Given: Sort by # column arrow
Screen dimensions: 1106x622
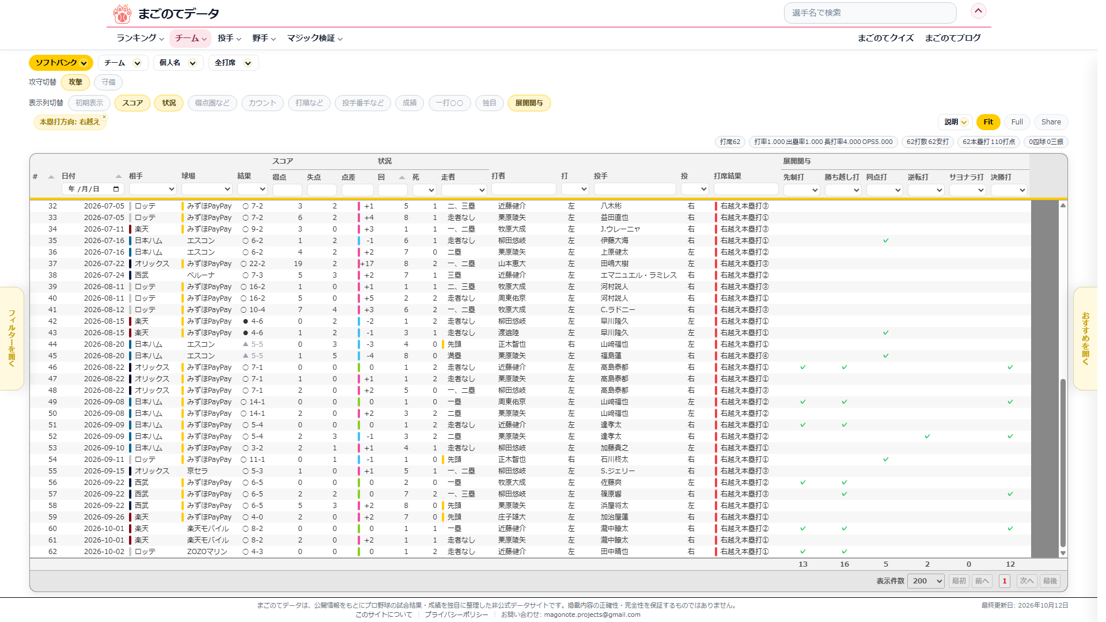Looking at the screenshot, I should coord(51,177).
